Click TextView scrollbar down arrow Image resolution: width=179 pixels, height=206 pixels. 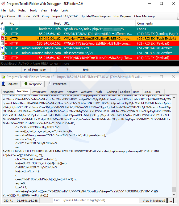174,195
